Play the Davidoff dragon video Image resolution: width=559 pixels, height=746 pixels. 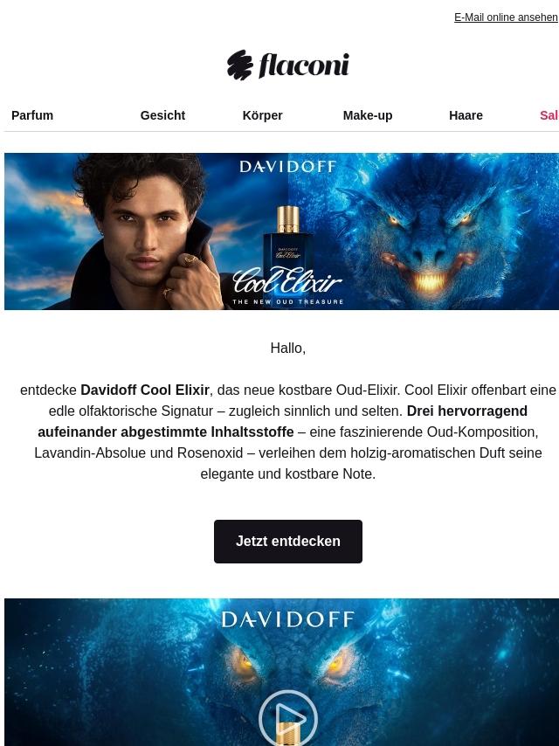pos(288,717)
